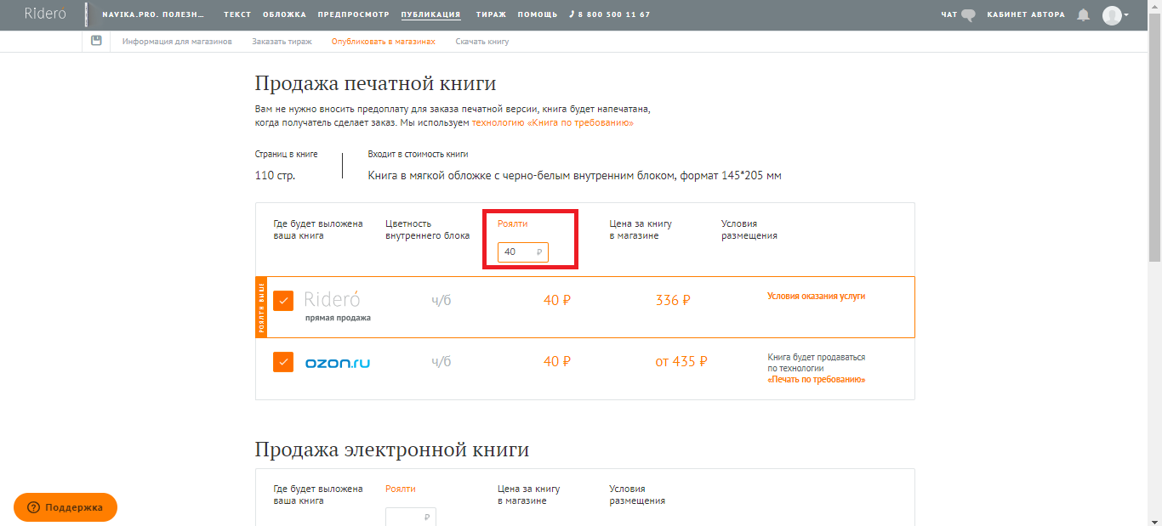1162x526 pixels.
Task: Click the Ridero logo in header
Action: point(45,14)
